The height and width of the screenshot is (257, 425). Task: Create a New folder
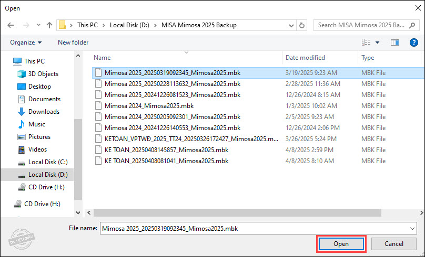coord(73,42)
